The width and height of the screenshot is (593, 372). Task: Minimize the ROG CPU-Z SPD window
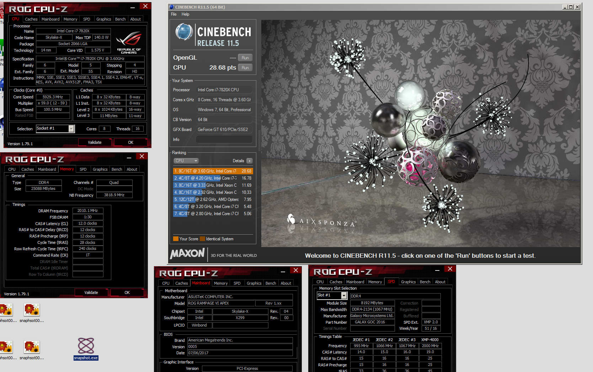coord(438,270)
